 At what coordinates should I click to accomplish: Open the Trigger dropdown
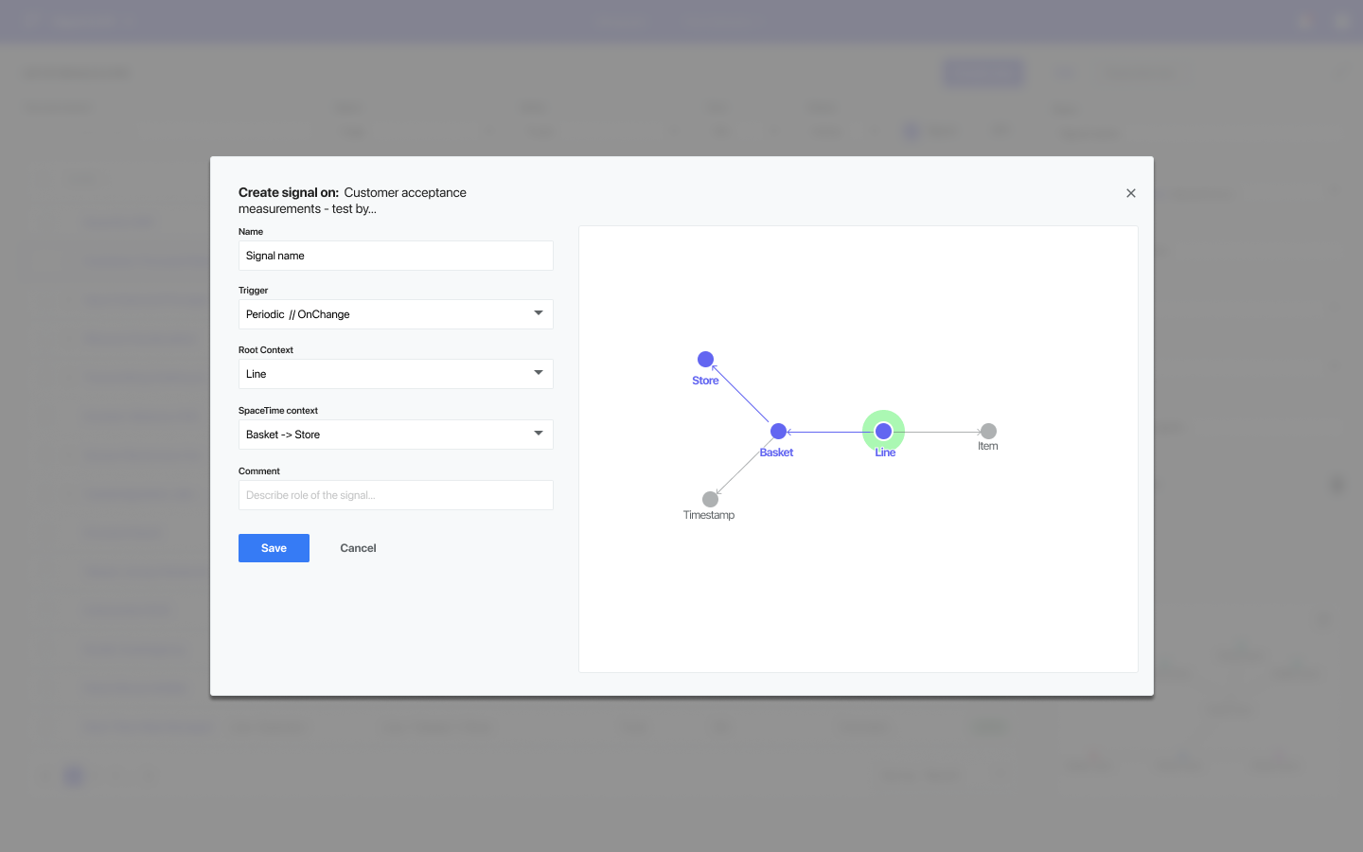tap(396, 314)
